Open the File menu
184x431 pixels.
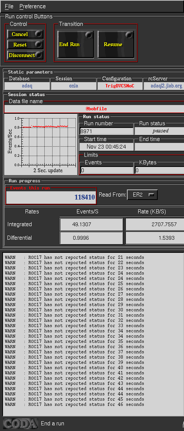[9, 6]
